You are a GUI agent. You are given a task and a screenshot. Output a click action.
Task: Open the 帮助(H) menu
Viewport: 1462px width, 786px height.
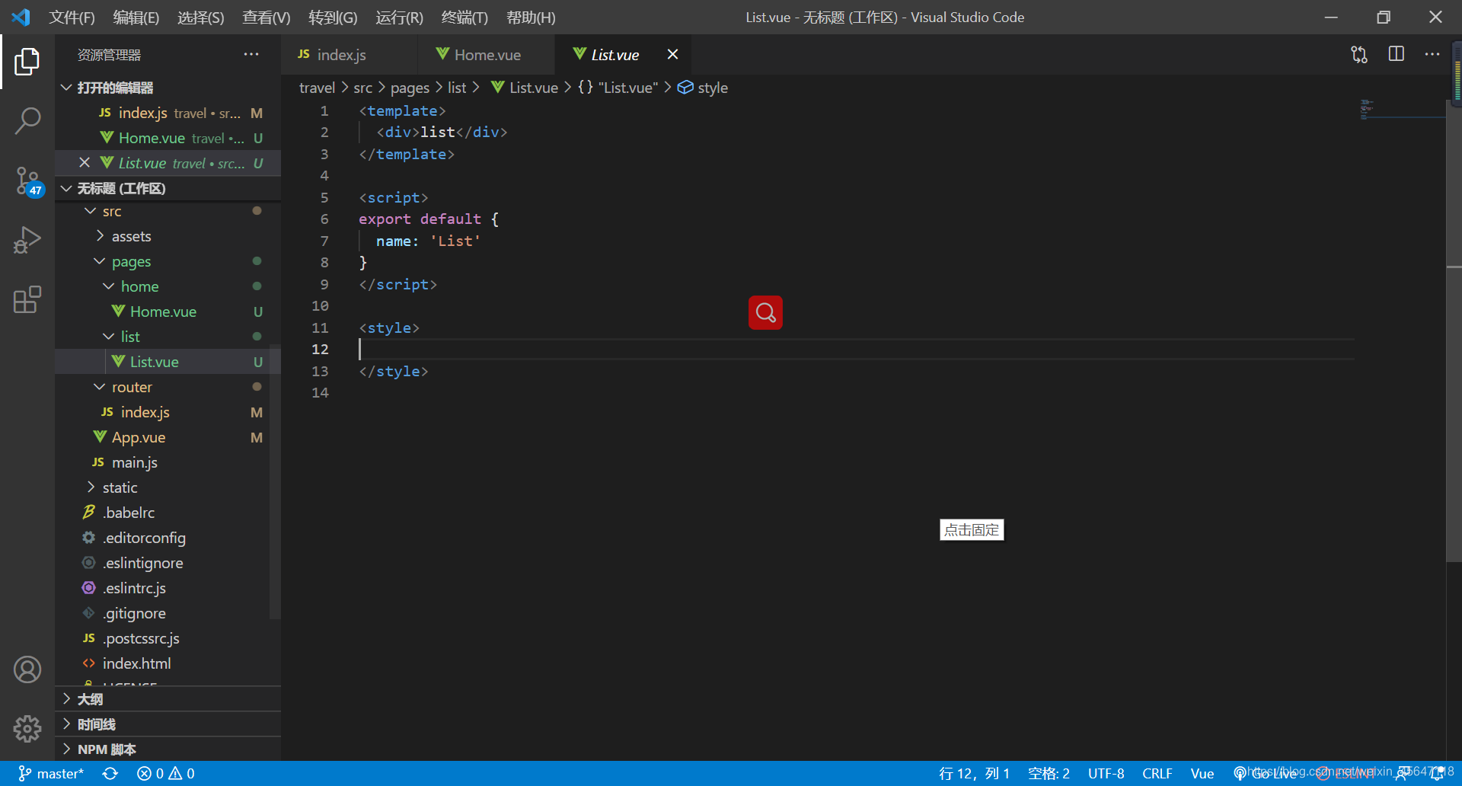click(531, 17)
